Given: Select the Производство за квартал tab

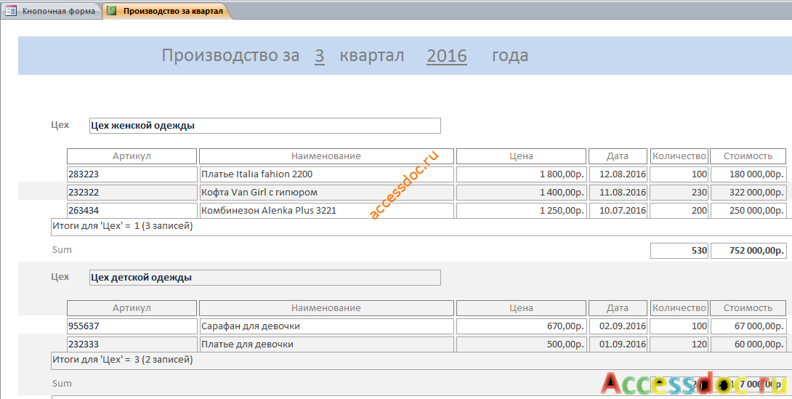Looking at the screenshot, I should [x=166, y=11].
